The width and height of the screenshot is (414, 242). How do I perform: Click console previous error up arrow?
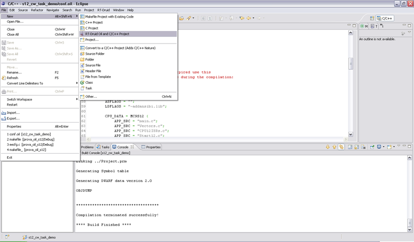pos(334,147)
